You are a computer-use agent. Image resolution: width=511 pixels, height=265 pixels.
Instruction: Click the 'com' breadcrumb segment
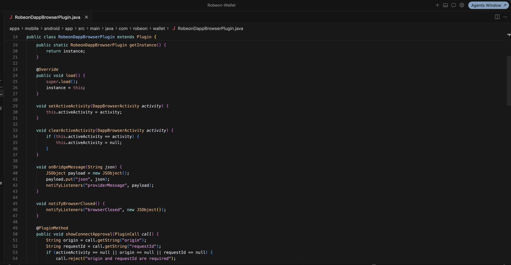123,28
